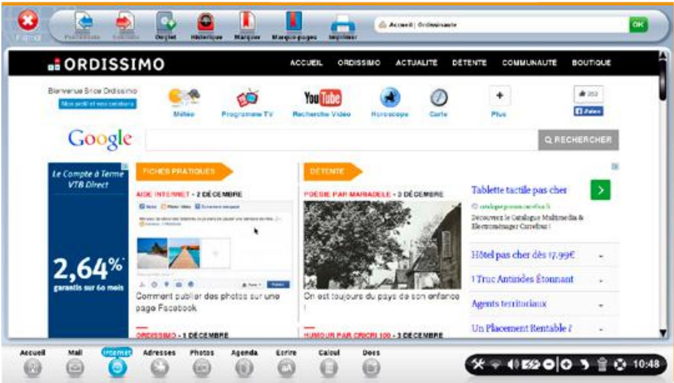
Task: Open the Photos app in the dock
Action: click(202, 363)
